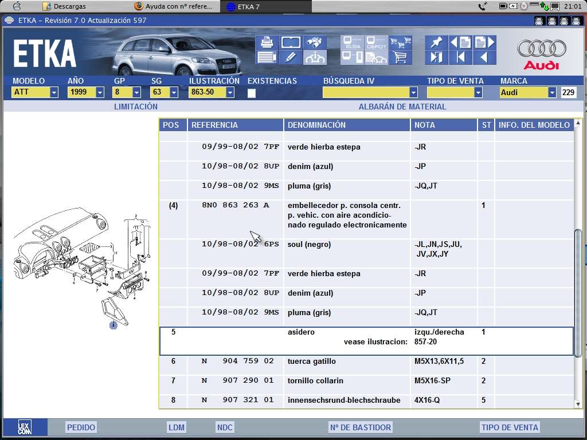Click the REFERENCIA column header
Viewport: 587px width, 440px height.
click(235, 125)
